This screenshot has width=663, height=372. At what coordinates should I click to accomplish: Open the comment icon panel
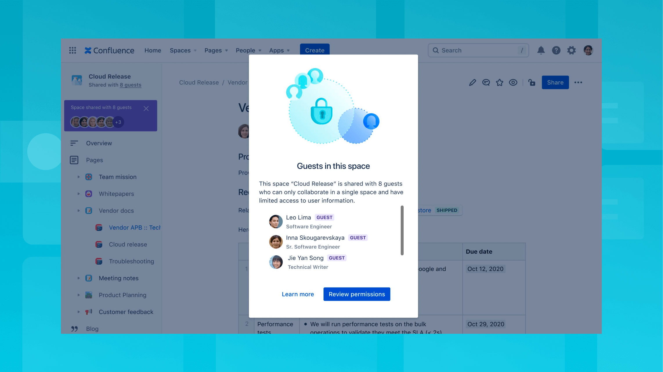(x=485, y=82)
